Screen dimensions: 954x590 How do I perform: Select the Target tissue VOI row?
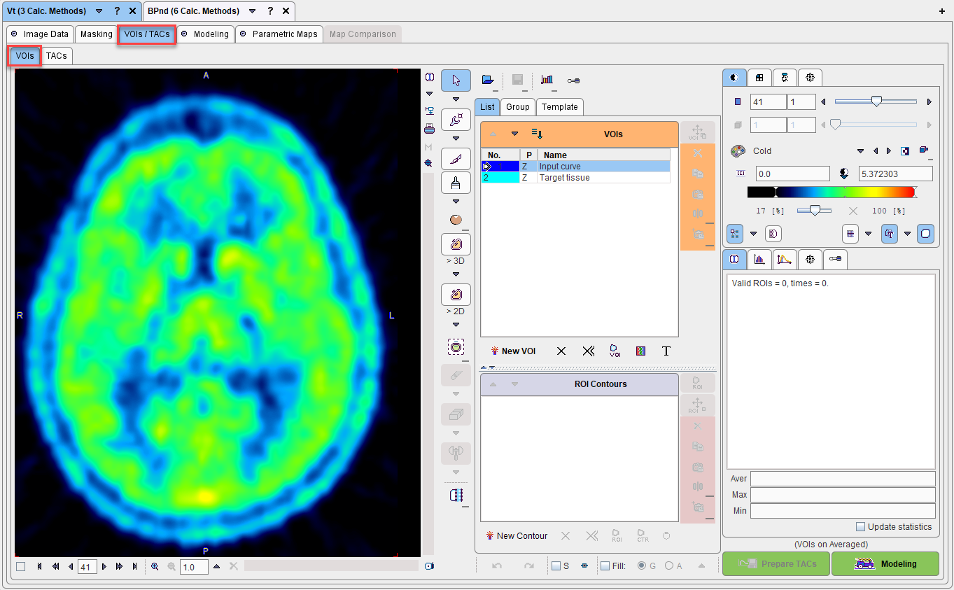click(x=575, y=178)
